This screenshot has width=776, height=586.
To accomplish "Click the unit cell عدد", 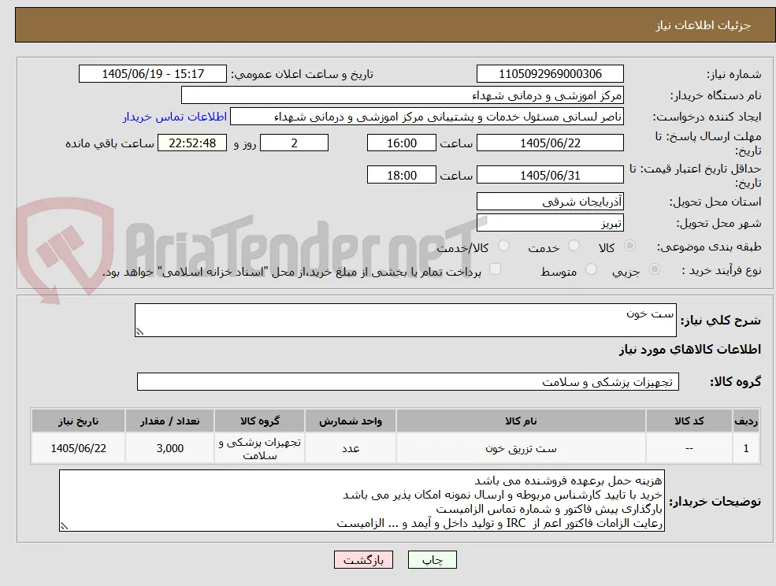I will [x=351, y=448].
